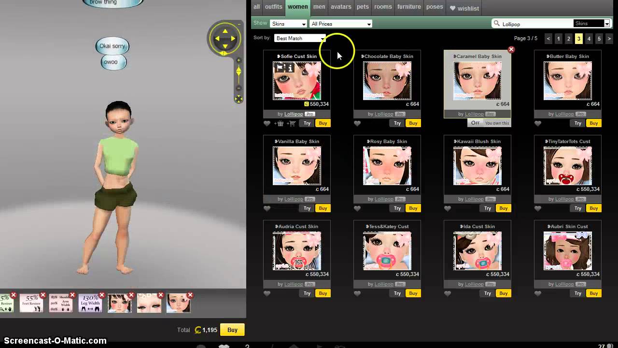Buy the Tess&Katey Cust skin
Viewport: 618px width, 348px height.
coord(413,293)
